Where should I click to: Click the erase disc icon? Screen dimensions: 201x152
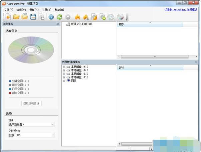pyautogui.click(x=120, y=17)
